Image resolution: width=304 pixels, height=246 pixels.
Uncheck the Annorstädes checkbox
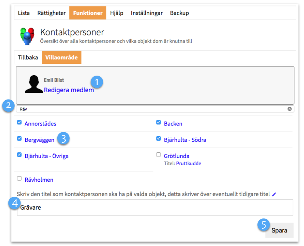(x=19, y=123)
